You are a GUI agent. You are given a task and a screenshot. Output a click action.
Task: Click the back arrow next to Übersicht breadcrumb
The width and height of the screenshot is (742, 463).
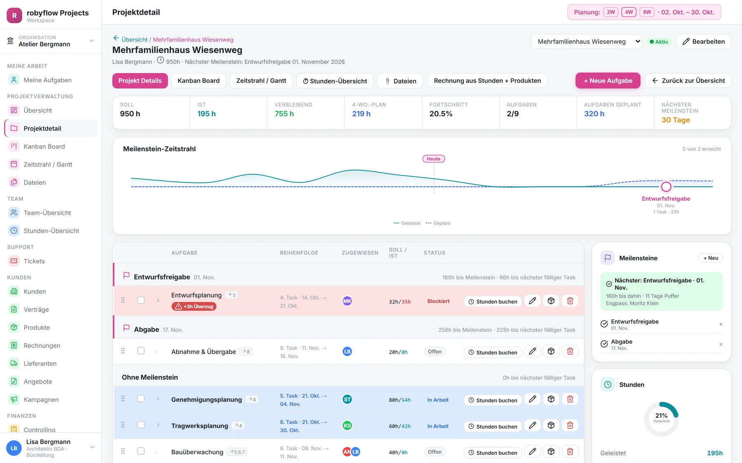pos(116,38)
